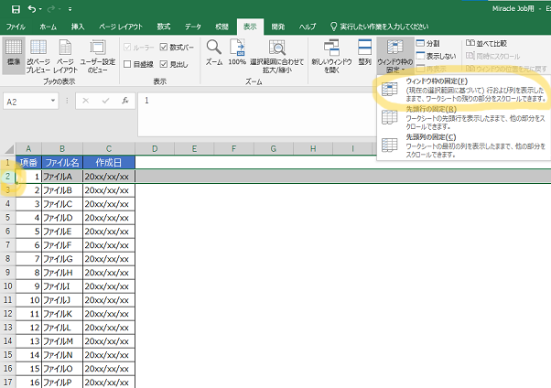
Task: Open the Name Box dropdown arrow
Action: (53, 101)
